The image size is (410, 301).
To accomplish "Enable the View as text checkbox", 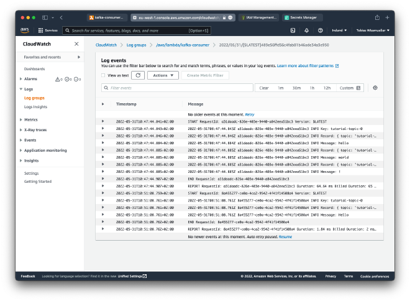I will pyautogui.click(x=104, y=75).
